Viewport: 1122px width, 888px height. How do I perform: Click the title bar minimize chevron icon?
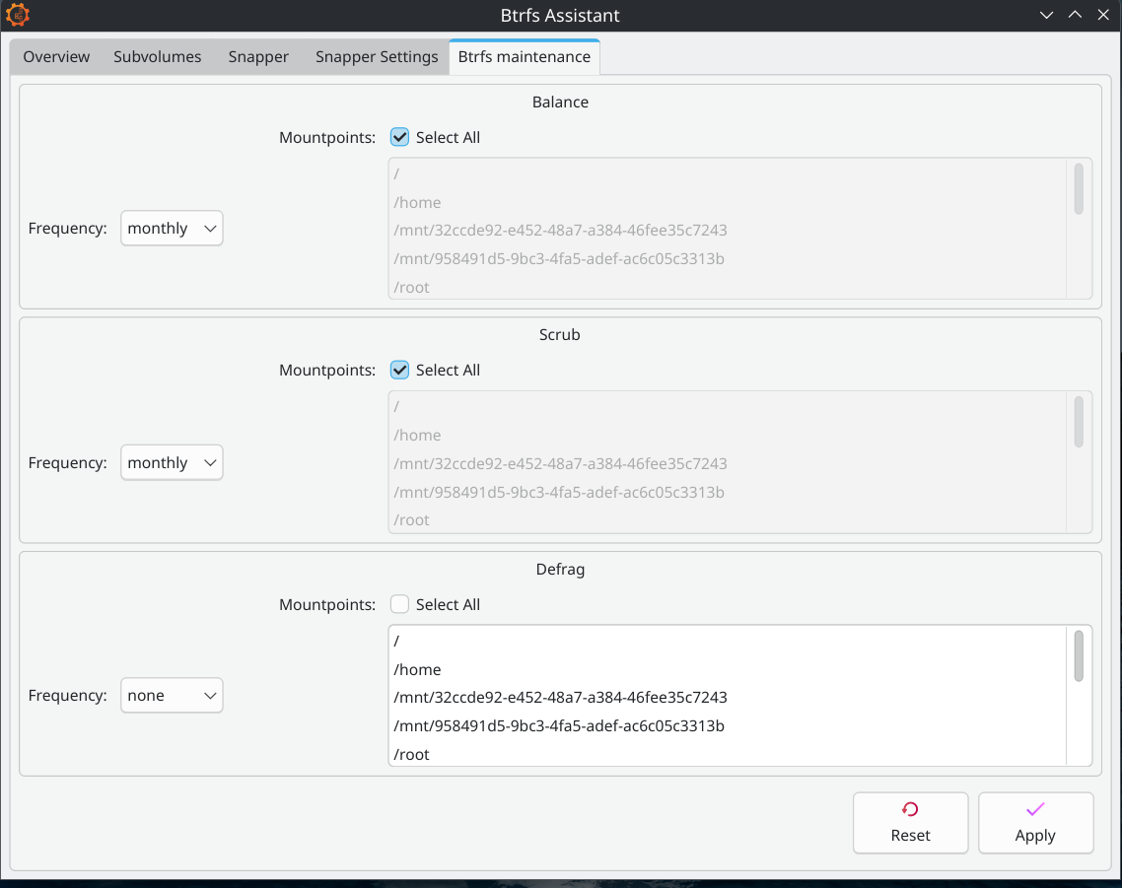(1046, 15)
